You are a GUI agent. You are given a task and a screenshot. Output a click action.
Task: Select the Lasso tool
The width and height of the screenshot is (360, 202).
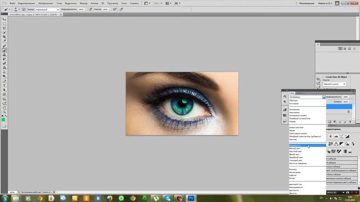pos(4,28)
